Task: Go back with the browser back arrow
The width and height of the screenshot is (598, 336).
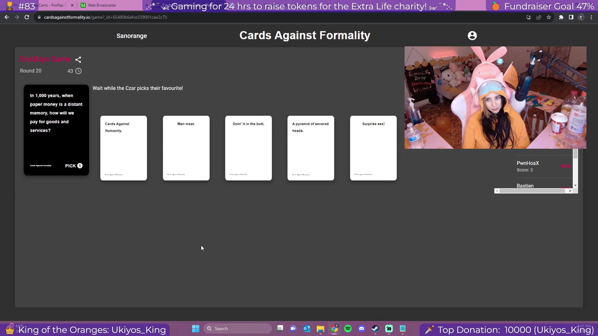Action: coord(7,17)
